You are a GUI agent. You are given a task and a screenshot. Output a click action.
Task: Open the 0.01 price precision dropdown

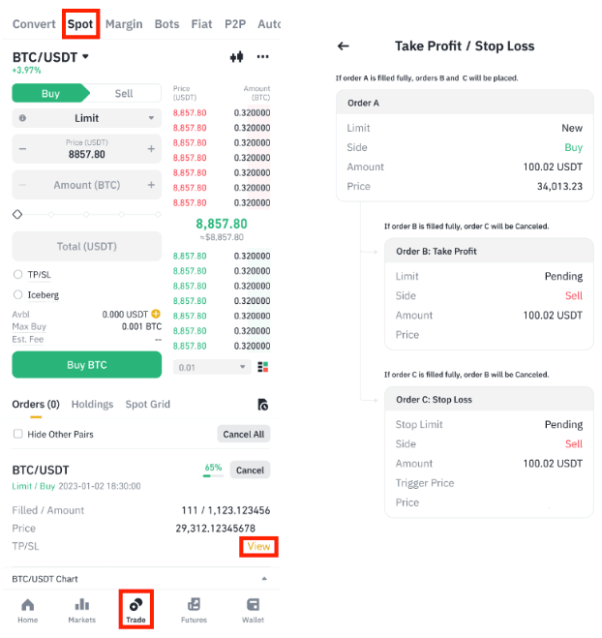(x=211, y=367)
